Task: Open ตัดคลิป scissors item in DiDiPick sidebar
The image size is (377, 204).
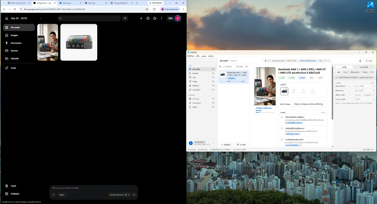Action: pyautogui.click(x=203, y=73)
